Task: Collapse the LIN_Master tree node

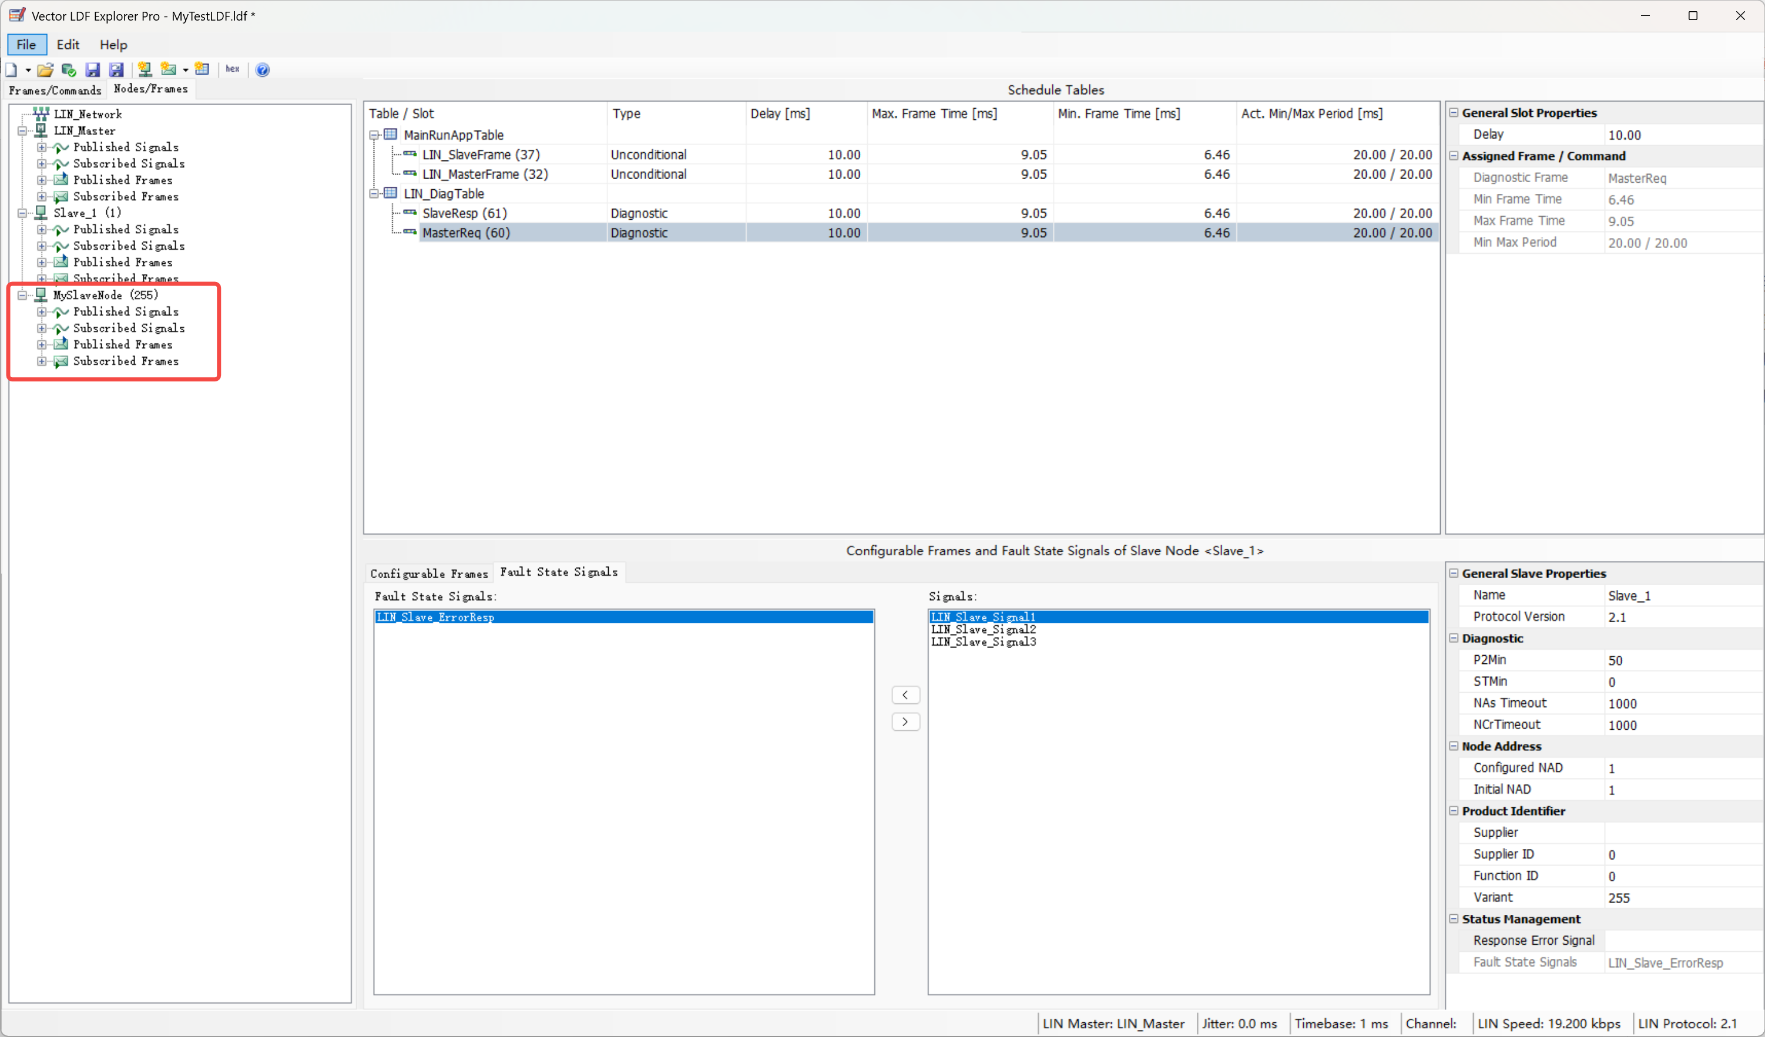Action: click(22, 131)
